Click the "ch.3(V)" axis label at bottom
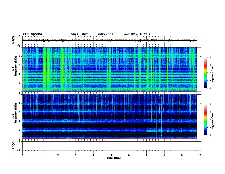 [14, 146]
